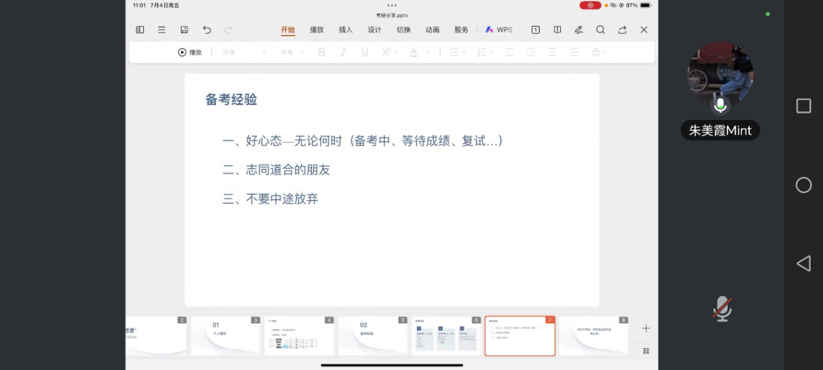Image resolution: width=823 pixels, height=370 pixels.
Task: Tap the share export icon
Action: pyautogui.click(x=622, y=30)
